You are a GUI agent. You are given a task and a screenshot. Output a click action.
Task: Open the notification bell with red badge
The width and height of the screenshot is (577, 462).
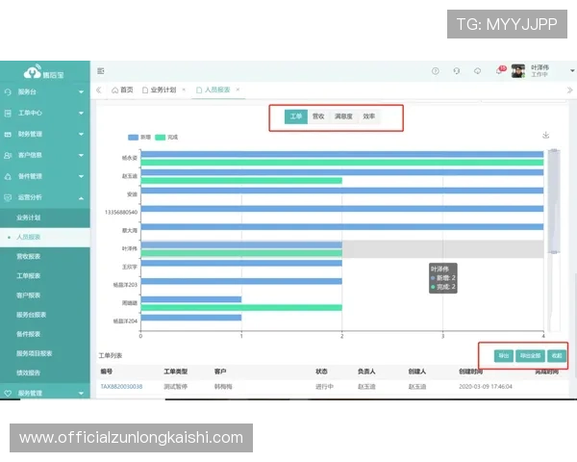498,71
